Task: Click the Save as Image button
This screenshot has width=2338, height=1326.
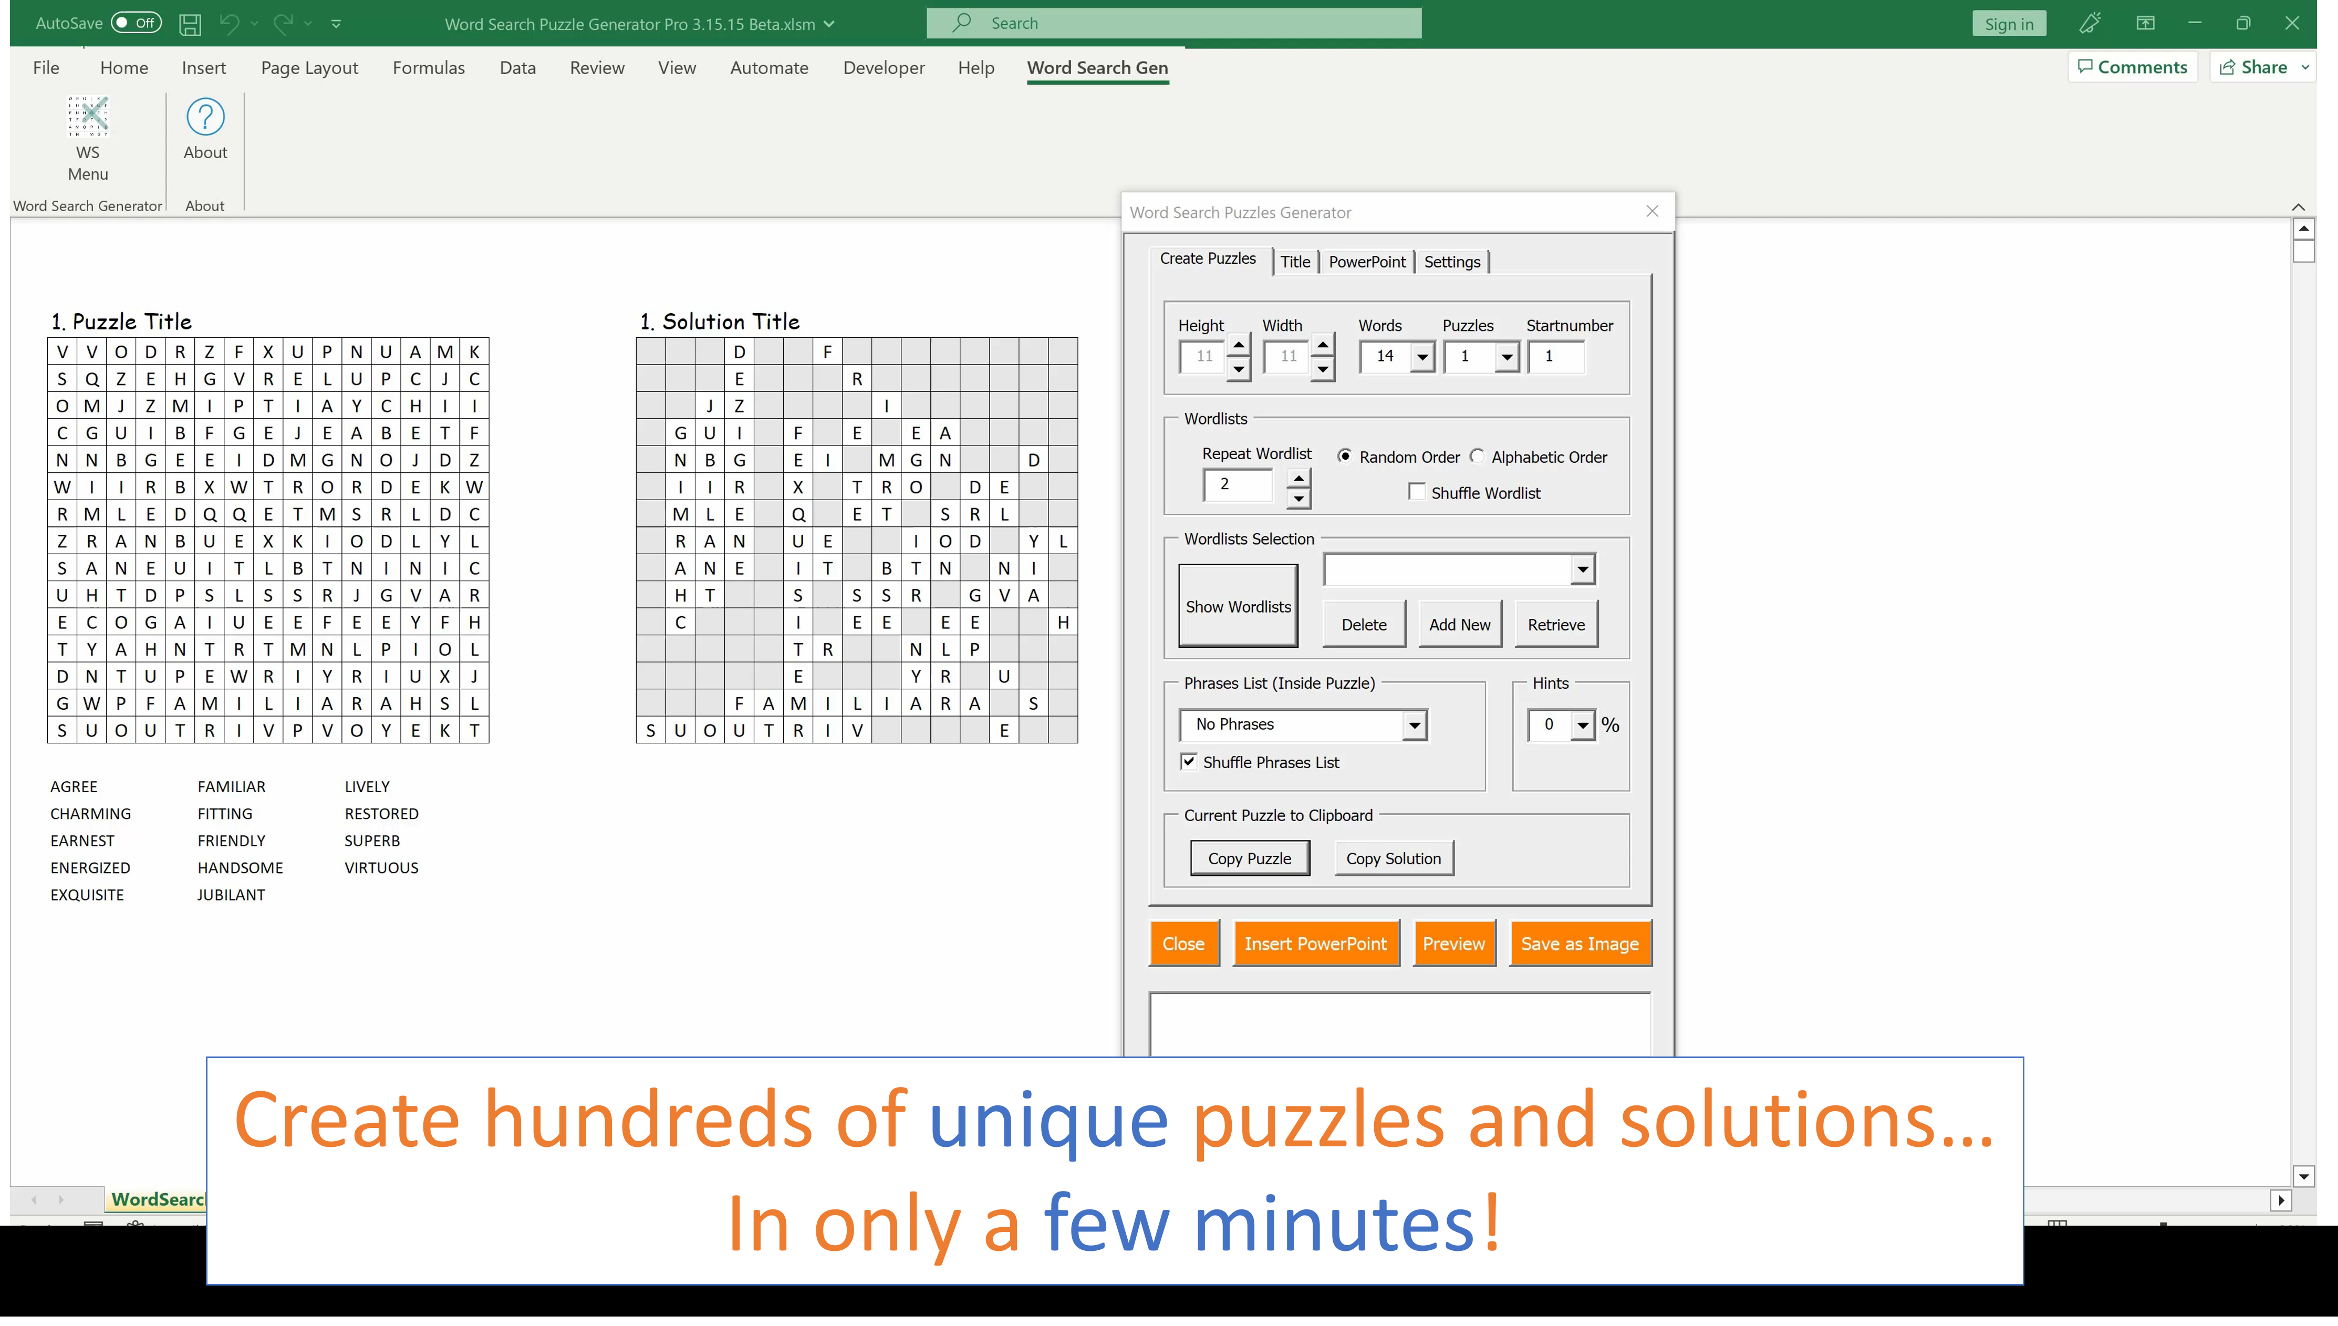Action: click(1580, 945)
